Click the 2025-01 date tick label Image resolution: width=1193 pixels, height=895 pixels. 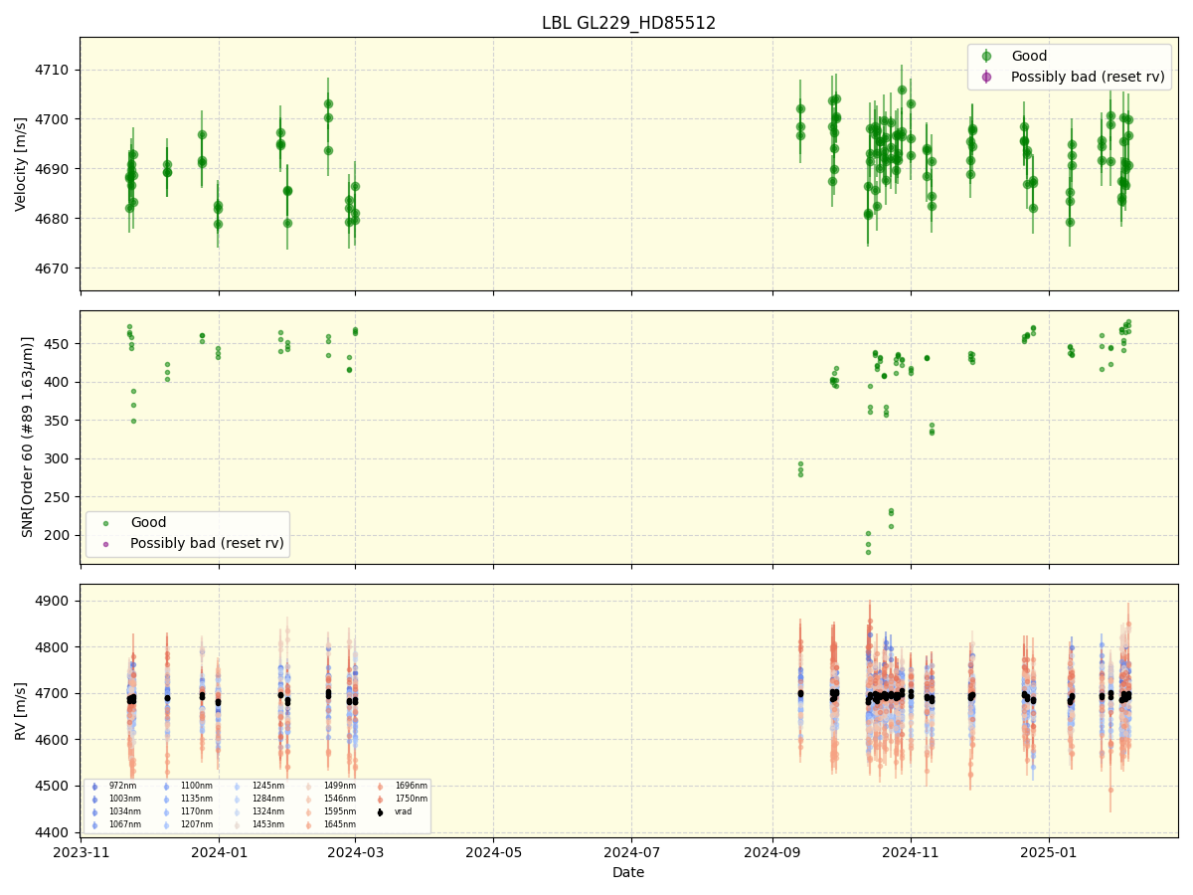point(1050,852)
